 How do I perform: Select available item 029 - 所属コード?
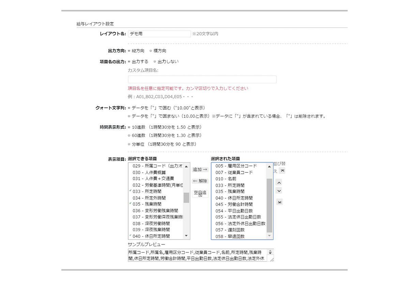tap(156, 166)
